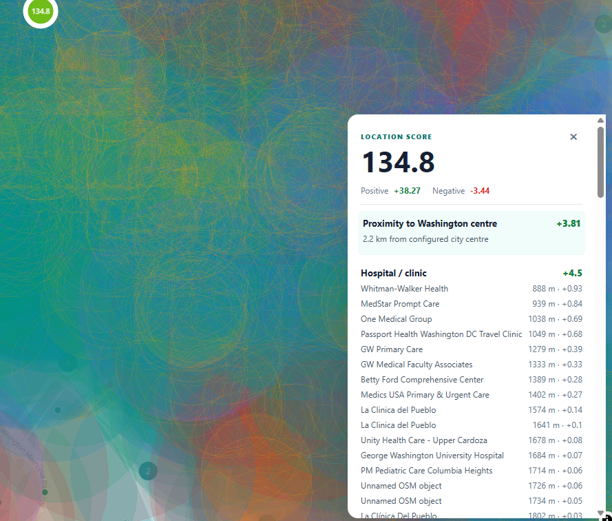The height and width of the screenshot is (521, 612).
Task: Click PM Pediatric Care Columbia Heights
Action: 471,471
